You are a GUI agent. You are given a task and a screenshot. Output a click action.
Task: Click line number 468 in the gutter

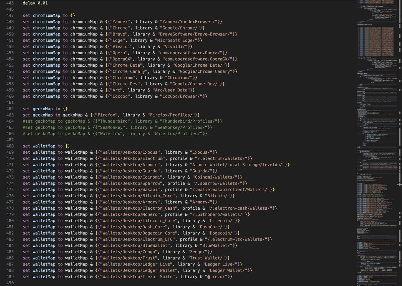pos(10,146)
